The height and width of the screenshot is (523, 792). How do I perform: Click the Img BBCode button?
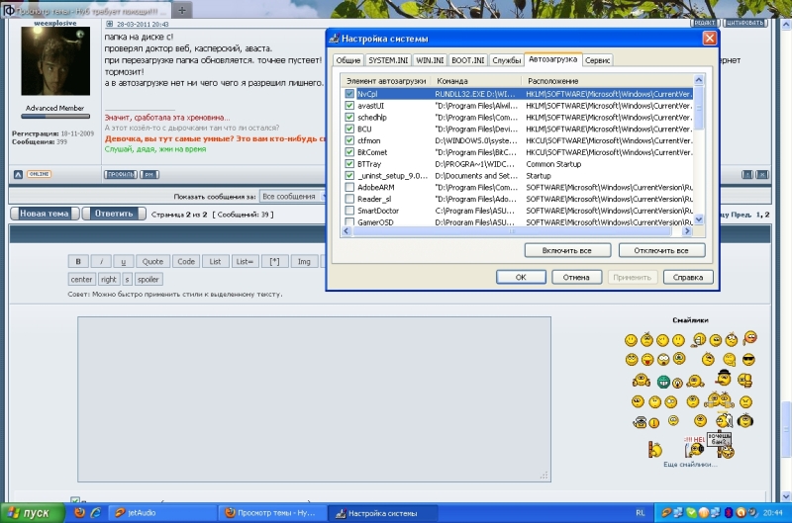coord(304,261)
